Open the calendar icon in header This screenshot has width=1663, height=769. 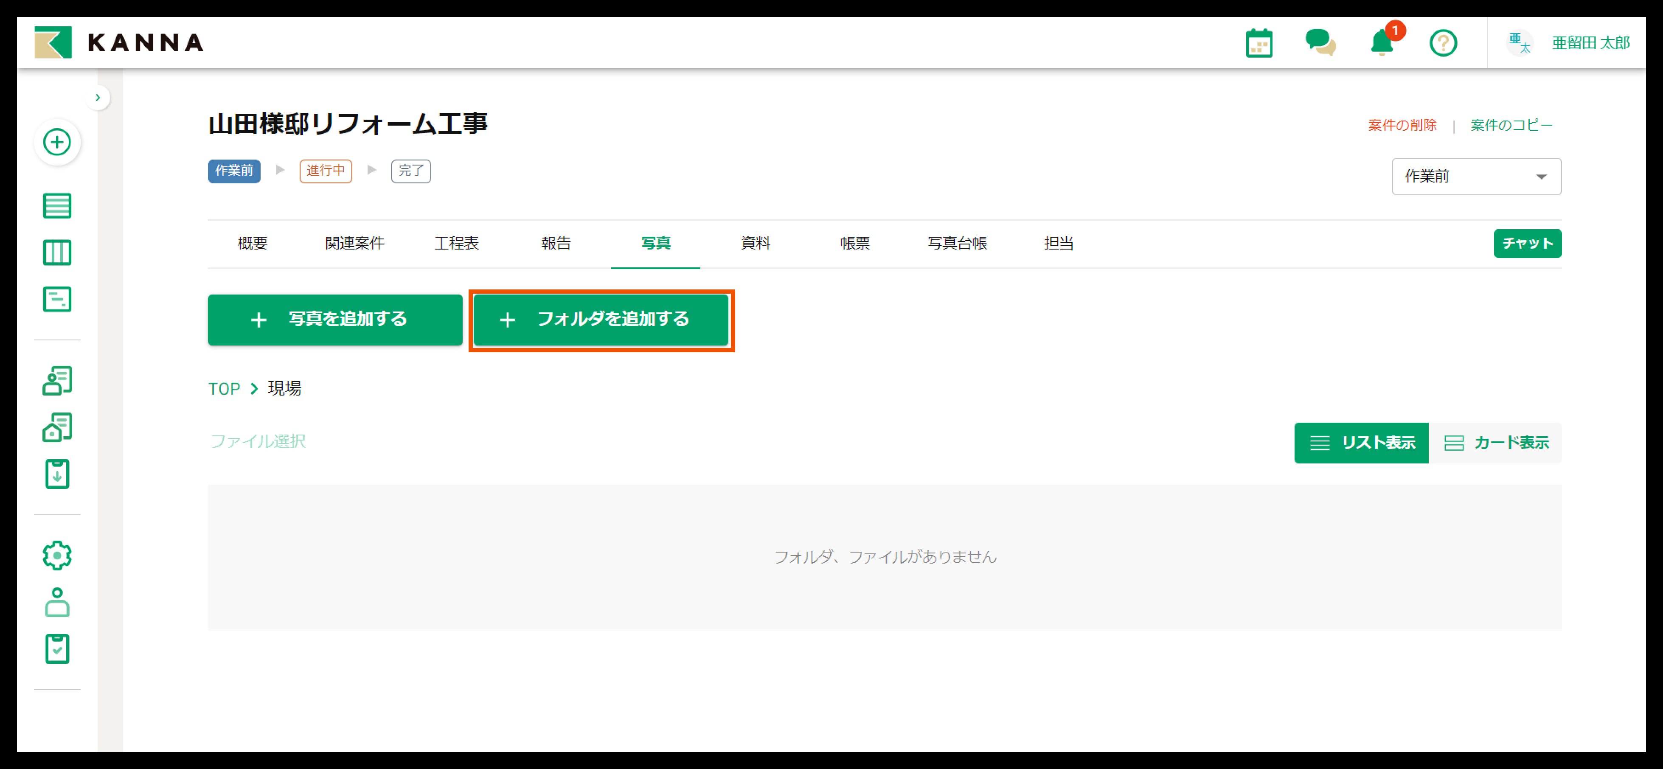pyautogui.click(x=1258, y=43)
